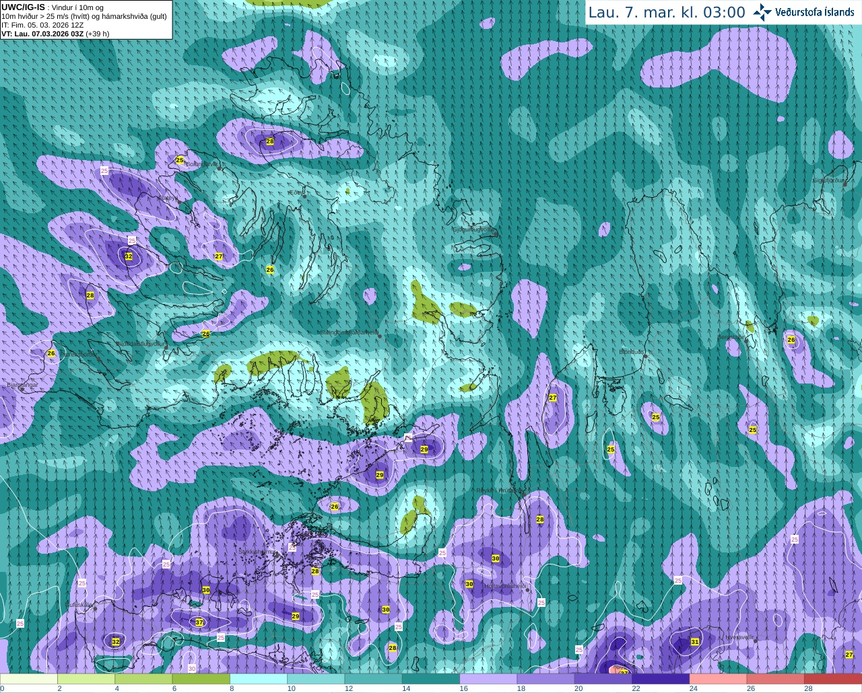Pick the 6–8 m/s olive green legend swatch
Image resolution: width=862 pixels, height=693 pixels.
coord(201,679)
